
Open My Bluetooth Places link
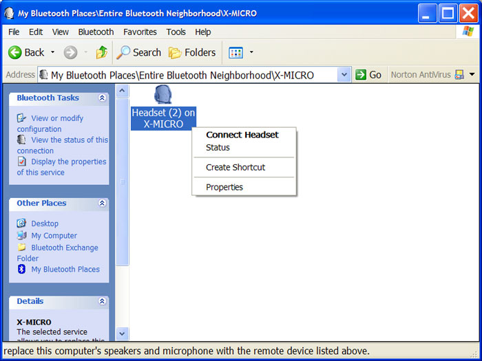point(65,270)
